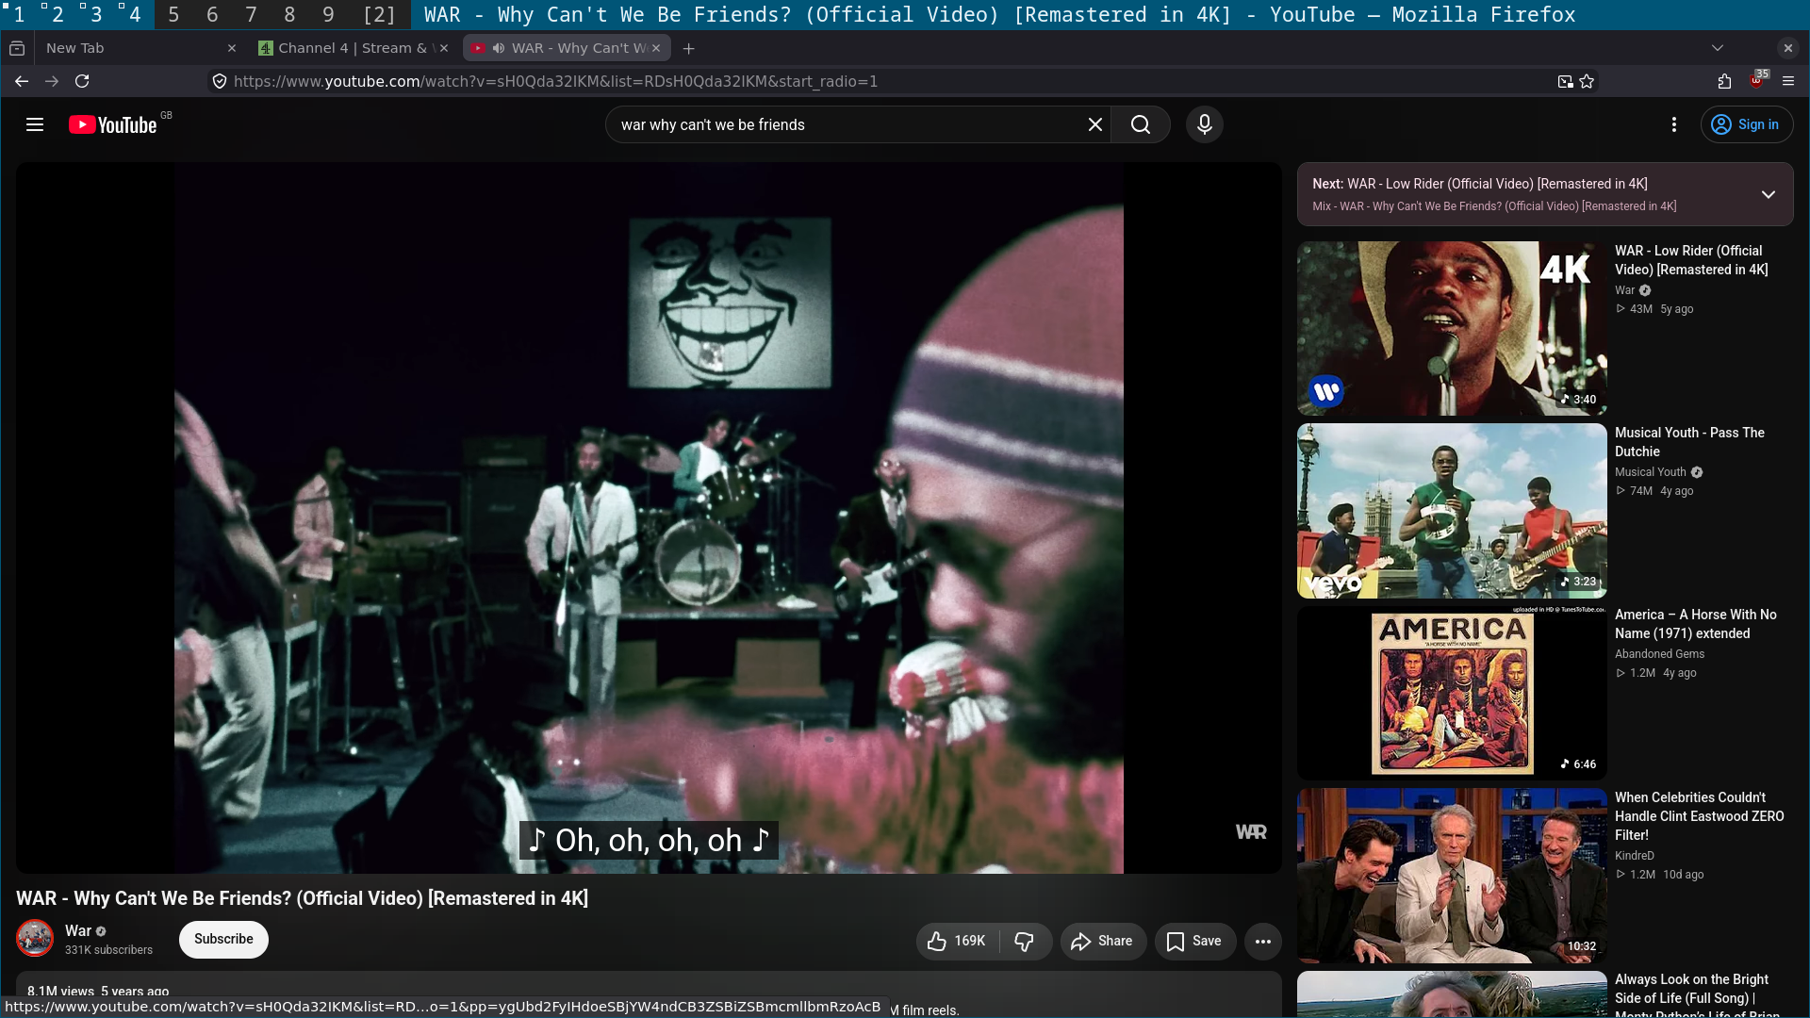Go forward in Firefox history
This screenshot has height=1018, width=1810.
52,81
